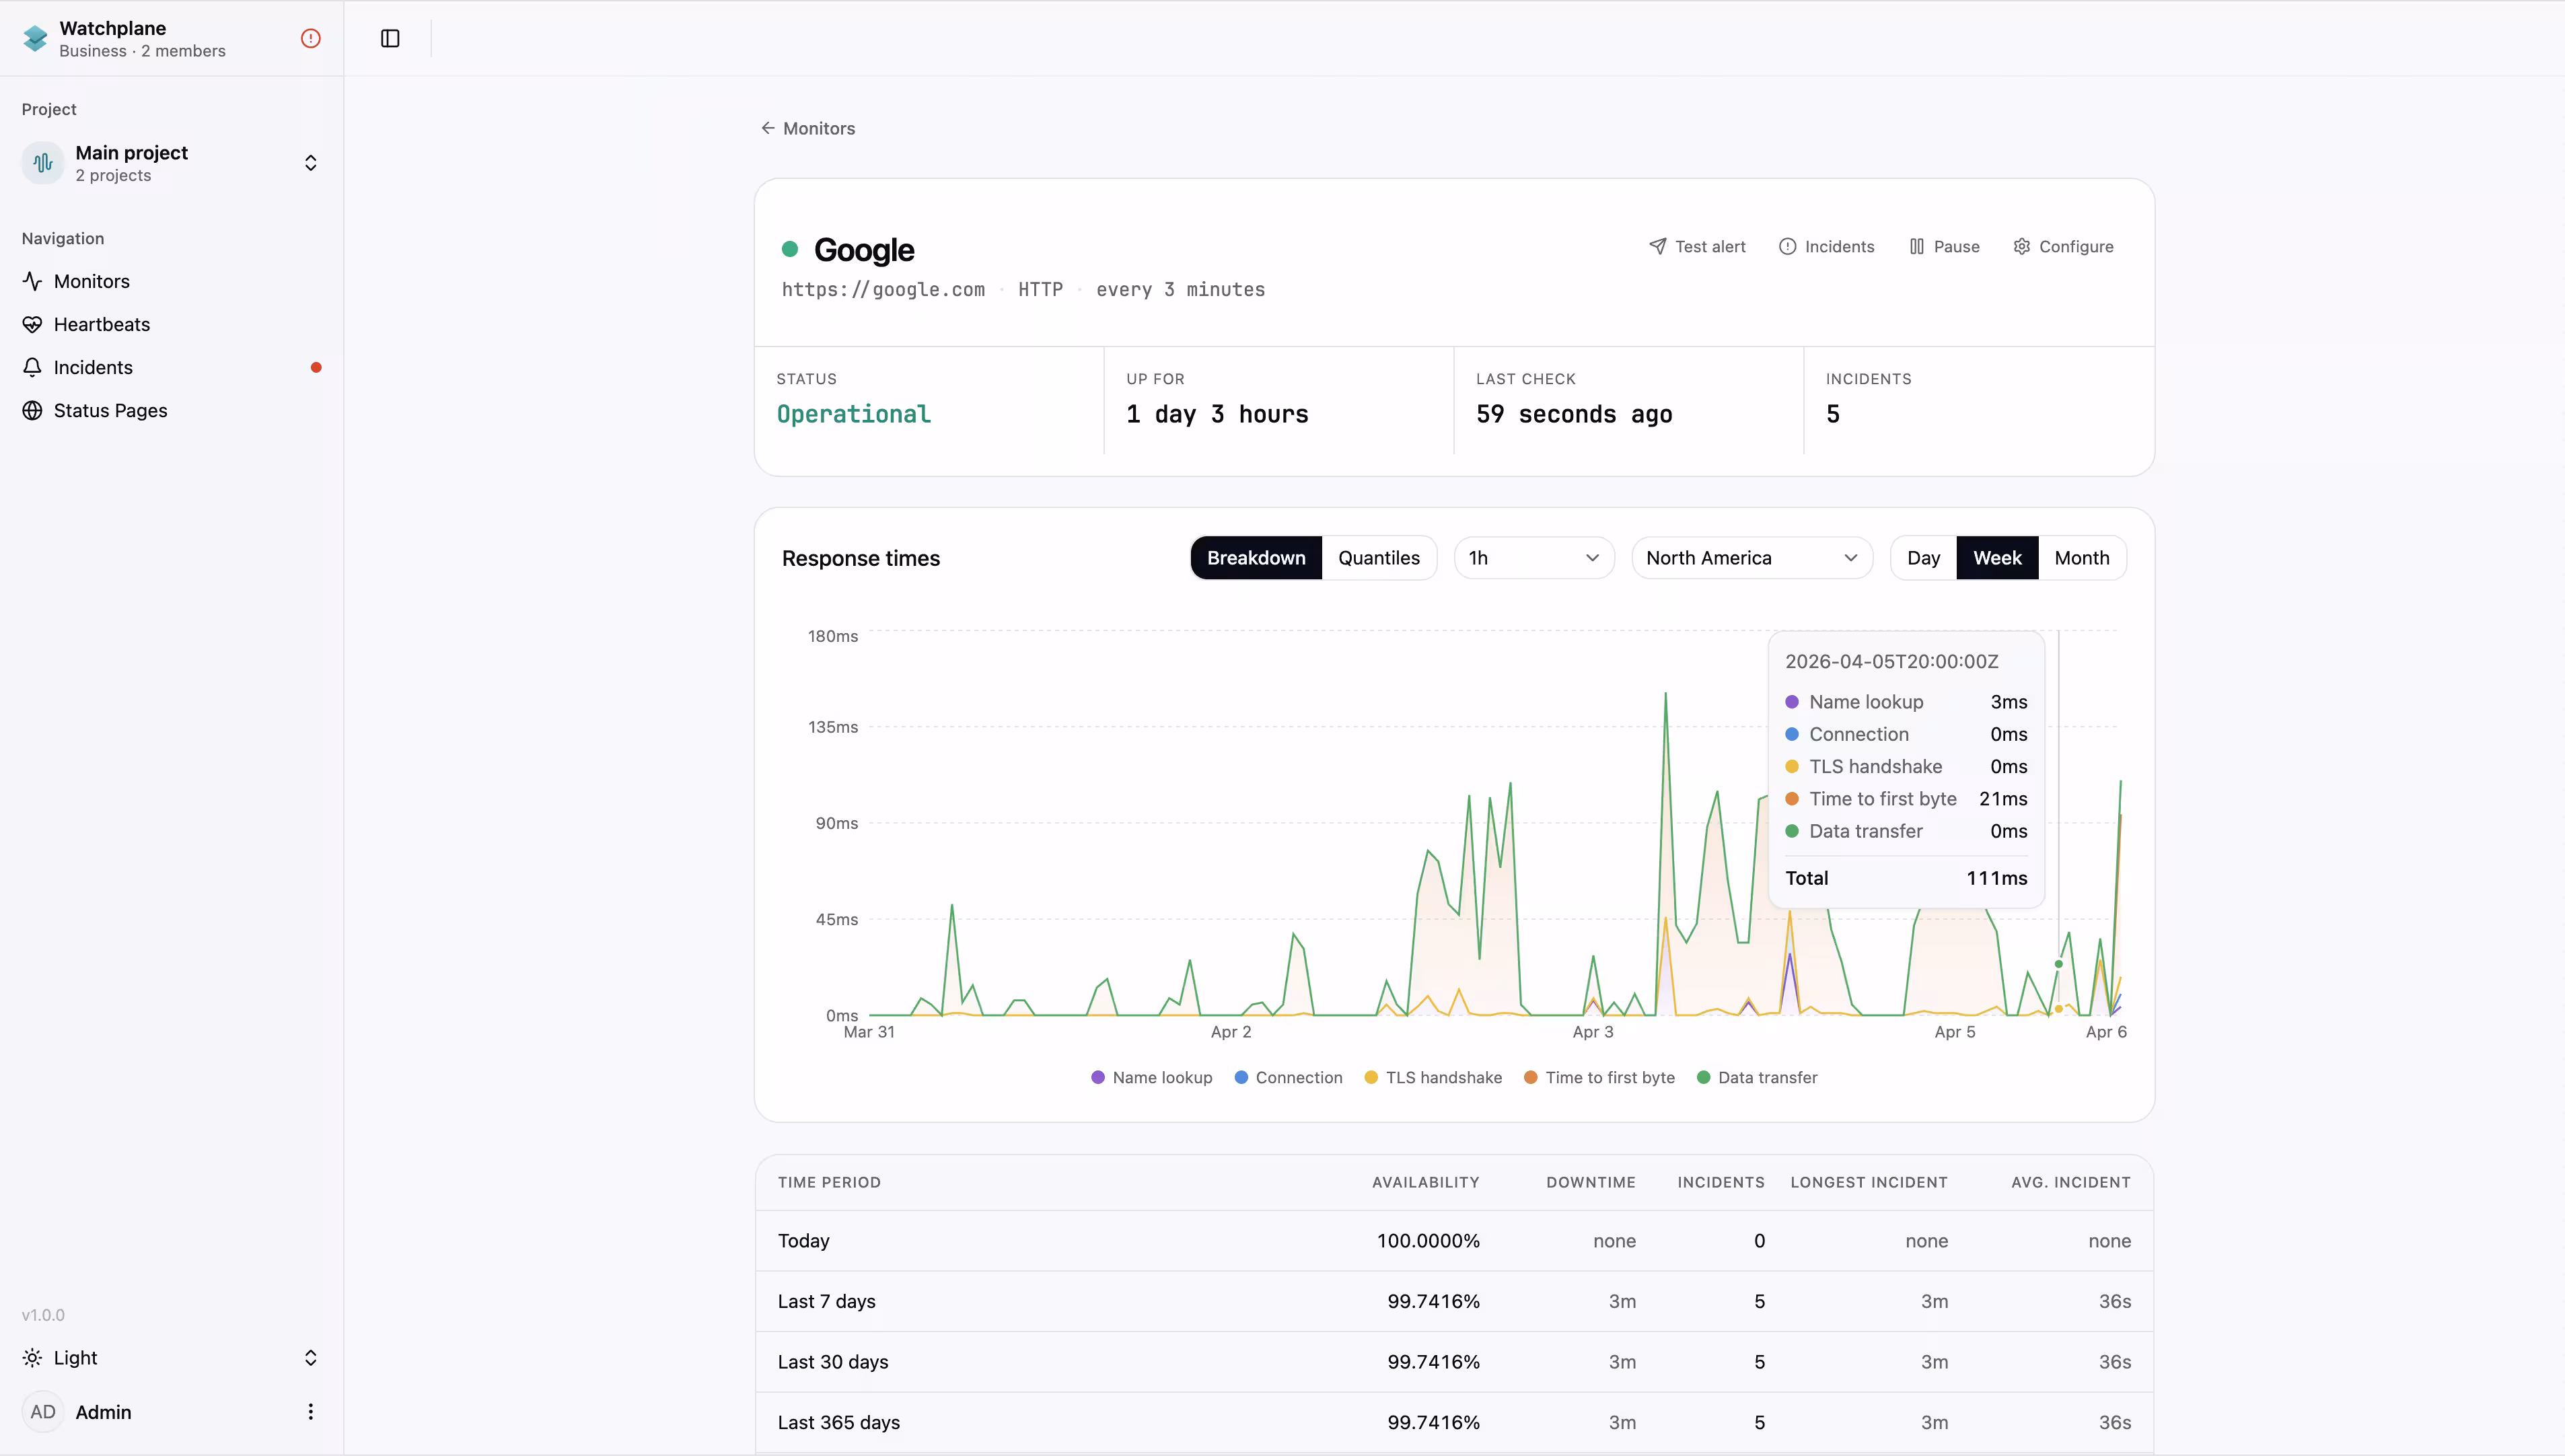Toggle the sidebar panel icon
Screen dimensions: 2565x1456
[390, 38]
